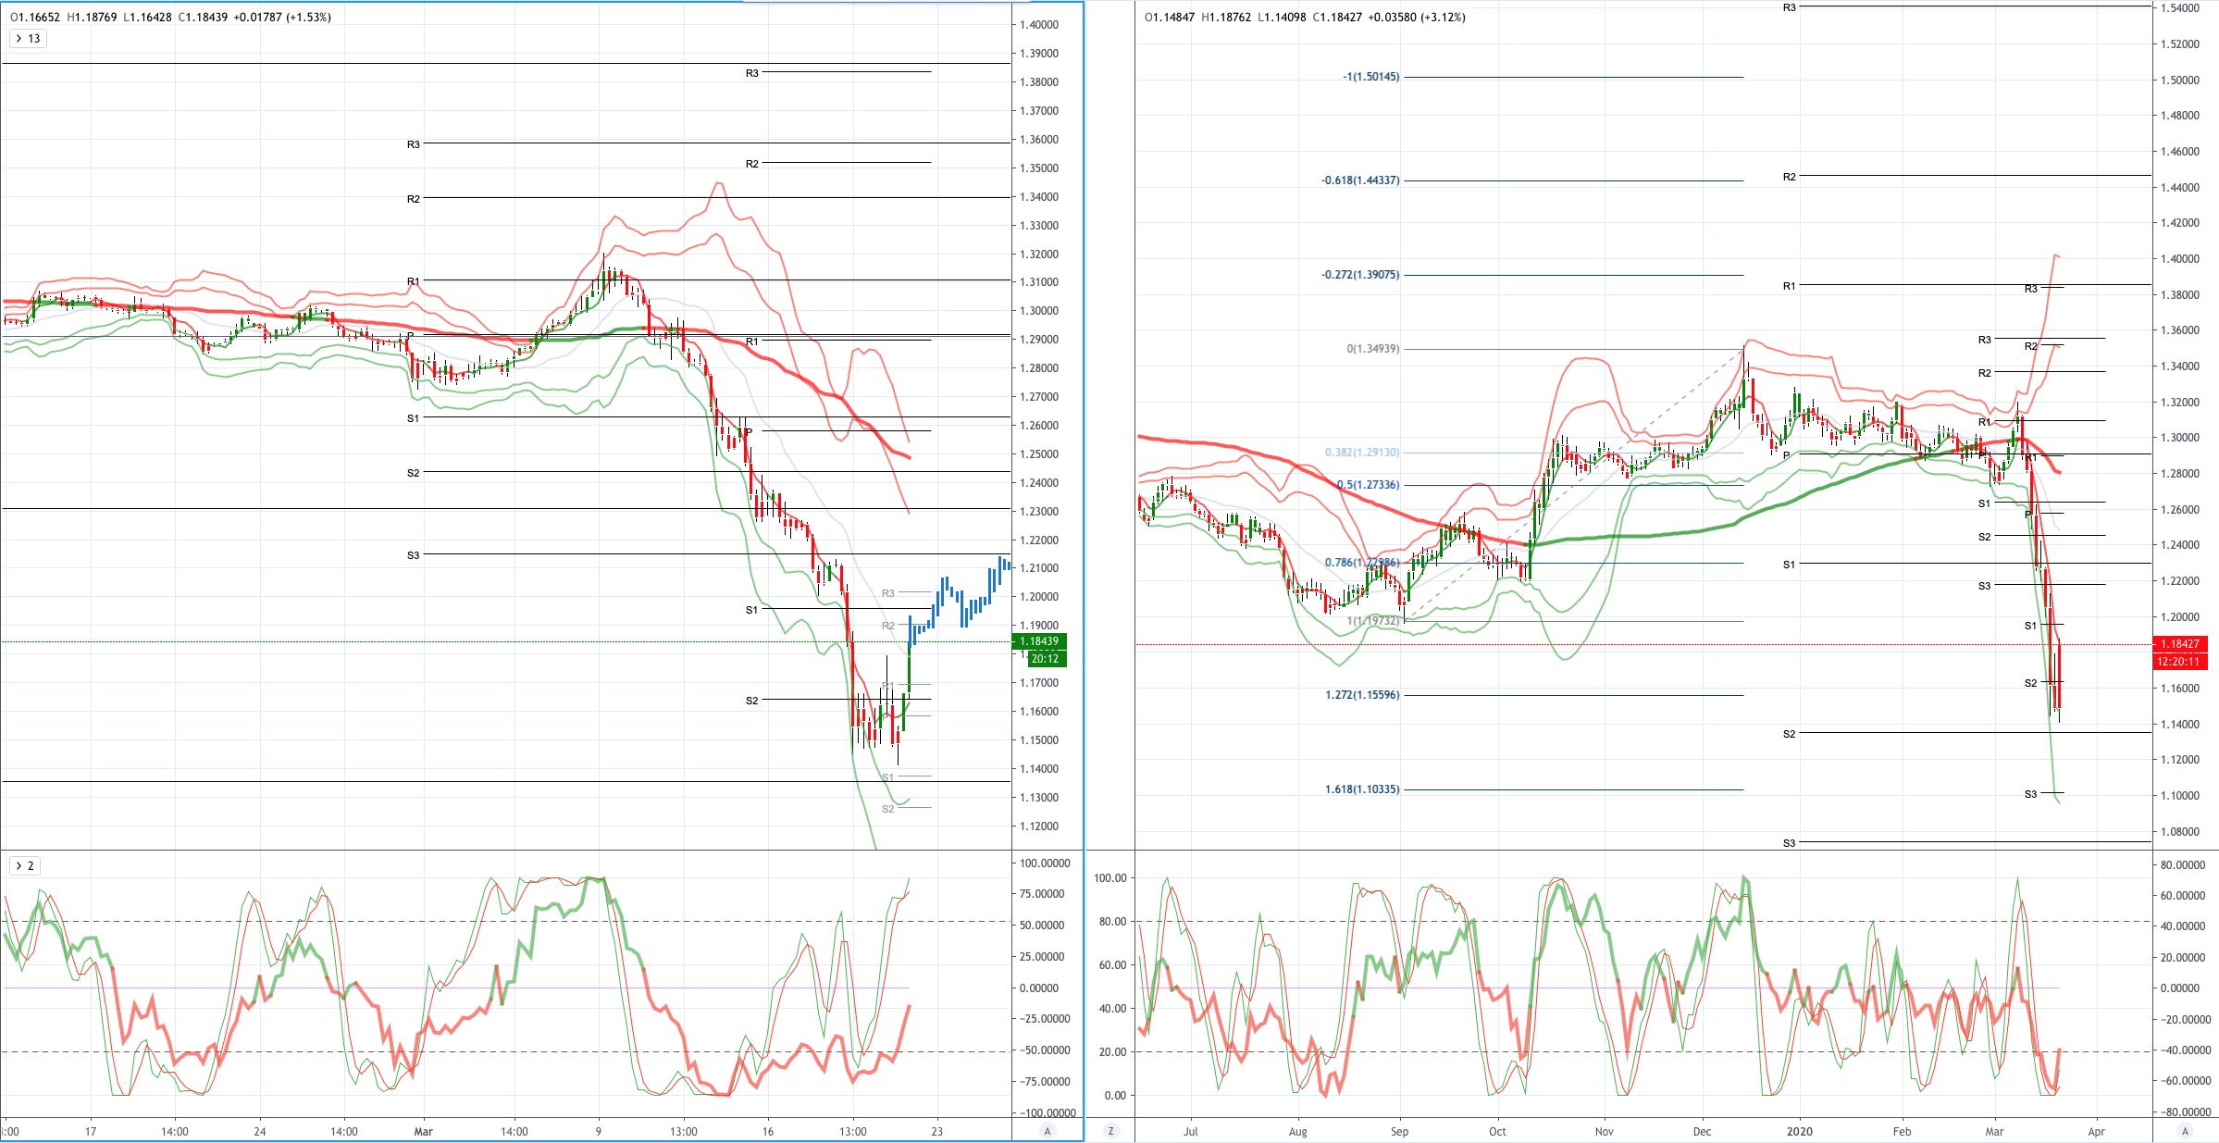Click '2020' on the right time axis
The height and width of the screenshot is (1143, 2219).
coord(1800,1131)
